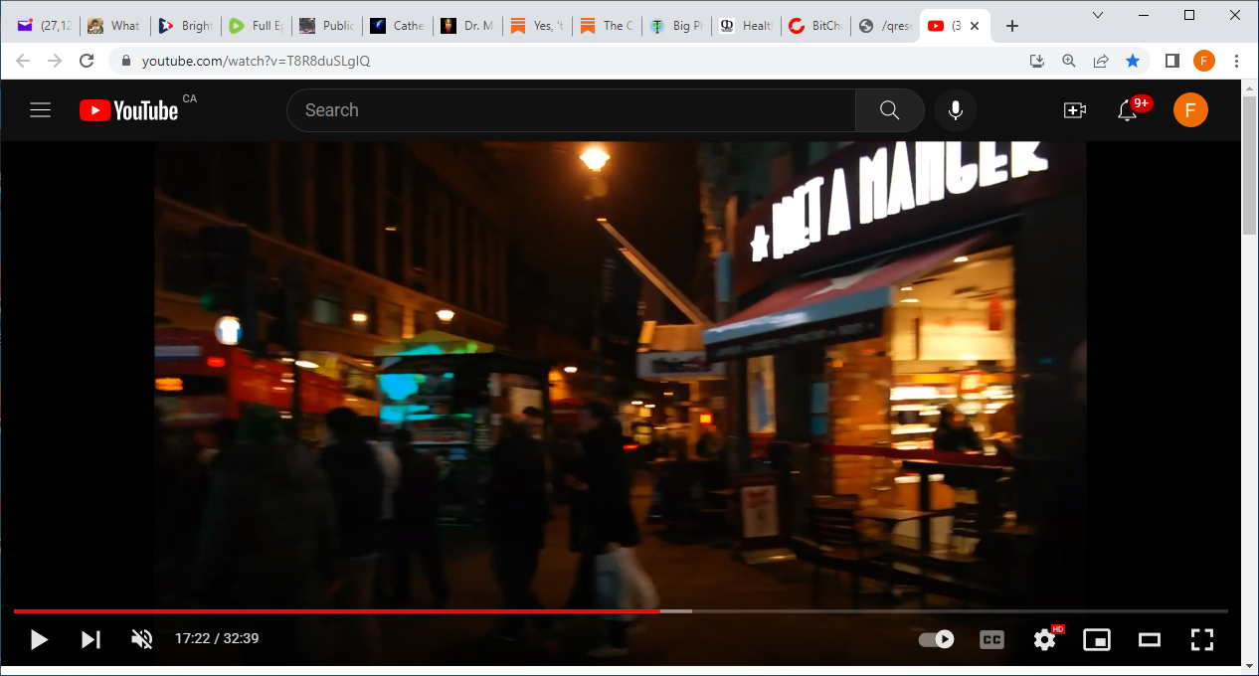Reload the current page
1259x676 pixels.
click(87, 61)
